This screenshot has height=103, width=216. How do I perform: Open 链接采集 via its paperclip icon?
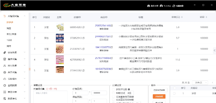tap(5, 52)
